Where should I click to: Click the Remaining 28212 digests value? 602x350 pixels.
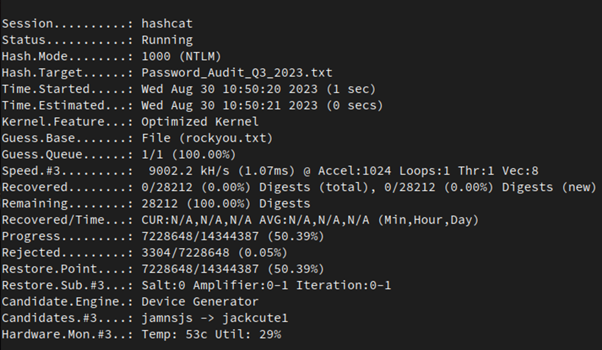tap(226, 204)
